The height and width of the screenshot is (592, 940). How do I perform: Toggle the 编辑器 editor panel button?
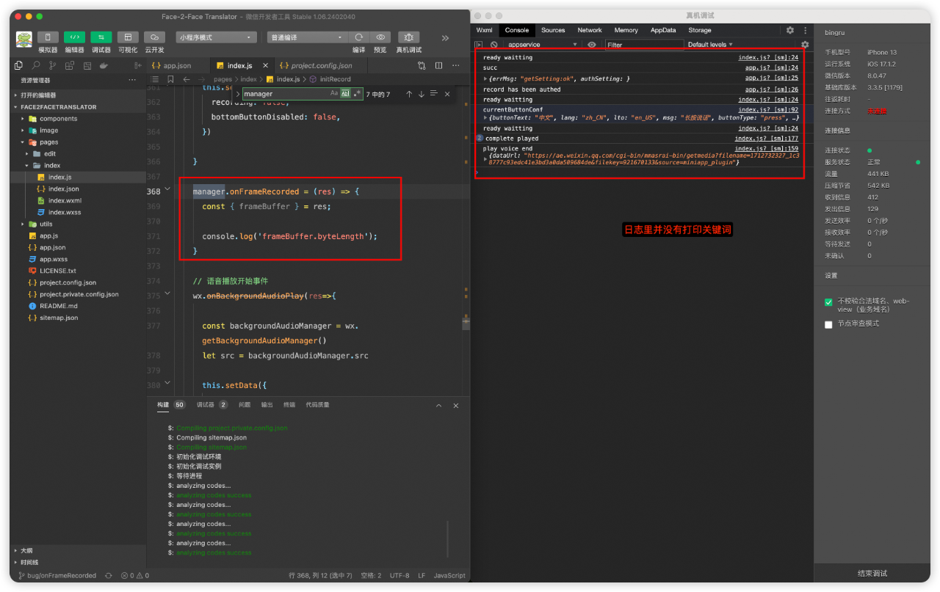point(74,37)
